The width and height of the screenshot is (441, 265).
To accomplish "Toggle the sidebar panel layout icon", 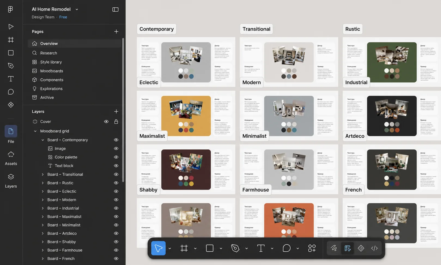I will 115,10.
